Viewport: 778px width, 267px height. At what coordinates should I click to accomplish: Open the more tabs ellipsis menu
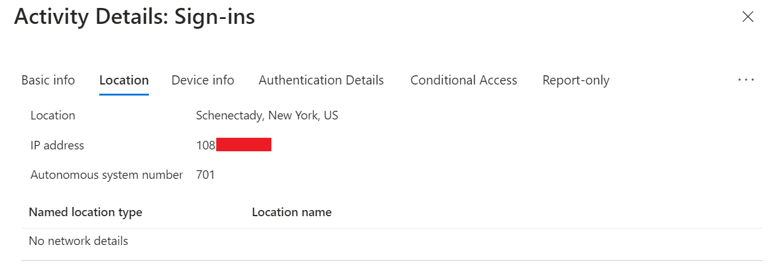coord(746,80)
